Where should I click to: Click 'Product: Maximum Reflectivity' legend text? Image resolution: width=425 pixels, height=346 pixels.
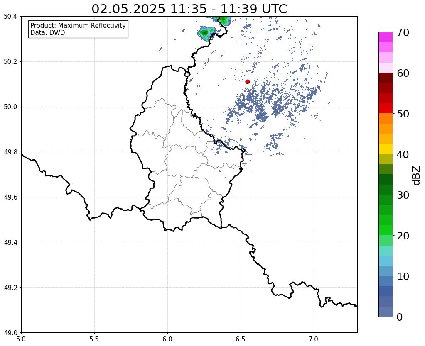78,25
